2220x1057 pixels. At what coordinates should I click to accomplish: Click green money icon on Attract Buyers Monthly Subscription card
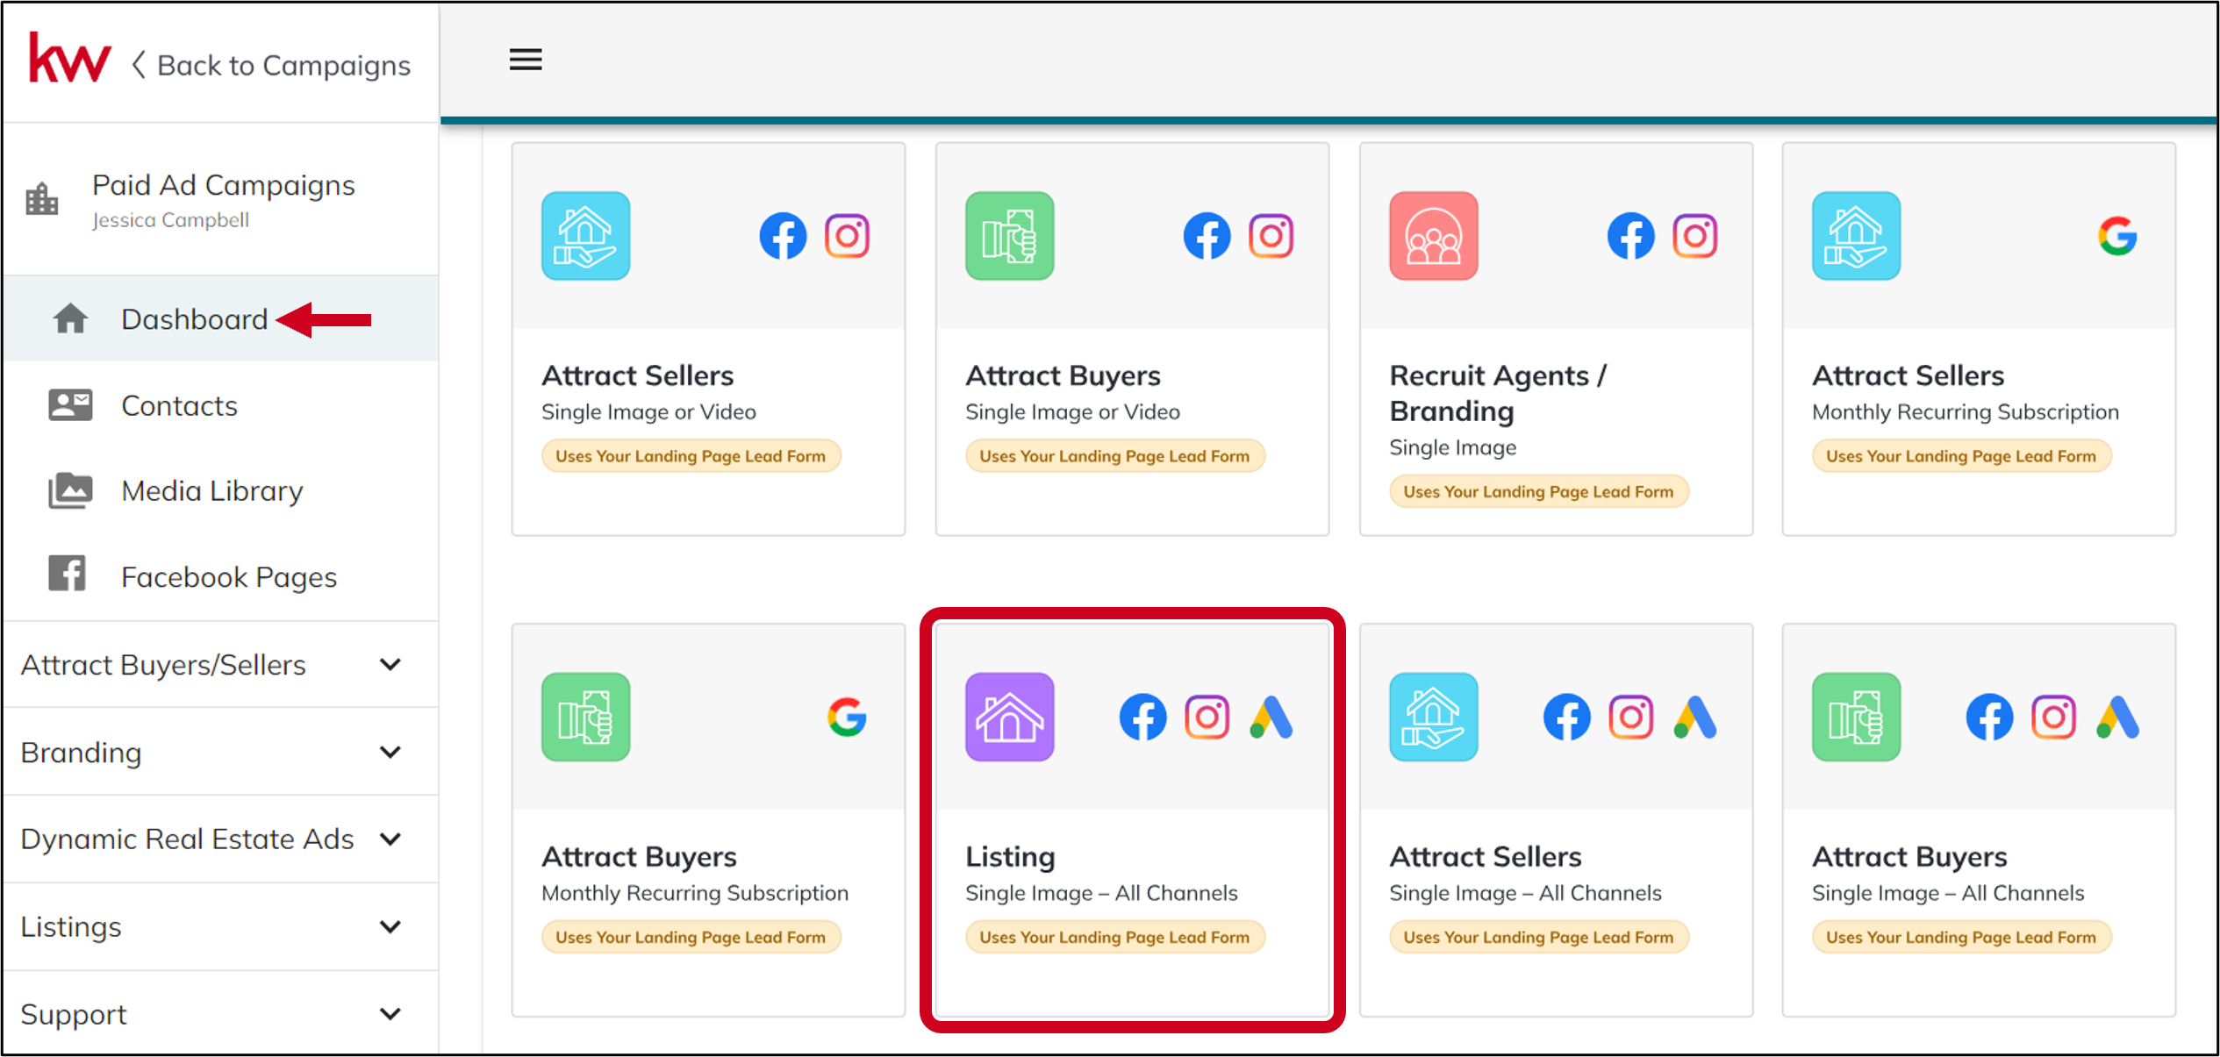coord(585,717)
